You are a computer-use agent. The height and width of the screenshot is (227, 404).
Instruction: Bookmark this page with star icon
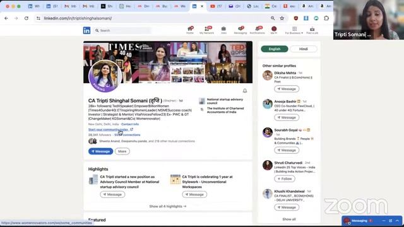coord(282,18)
